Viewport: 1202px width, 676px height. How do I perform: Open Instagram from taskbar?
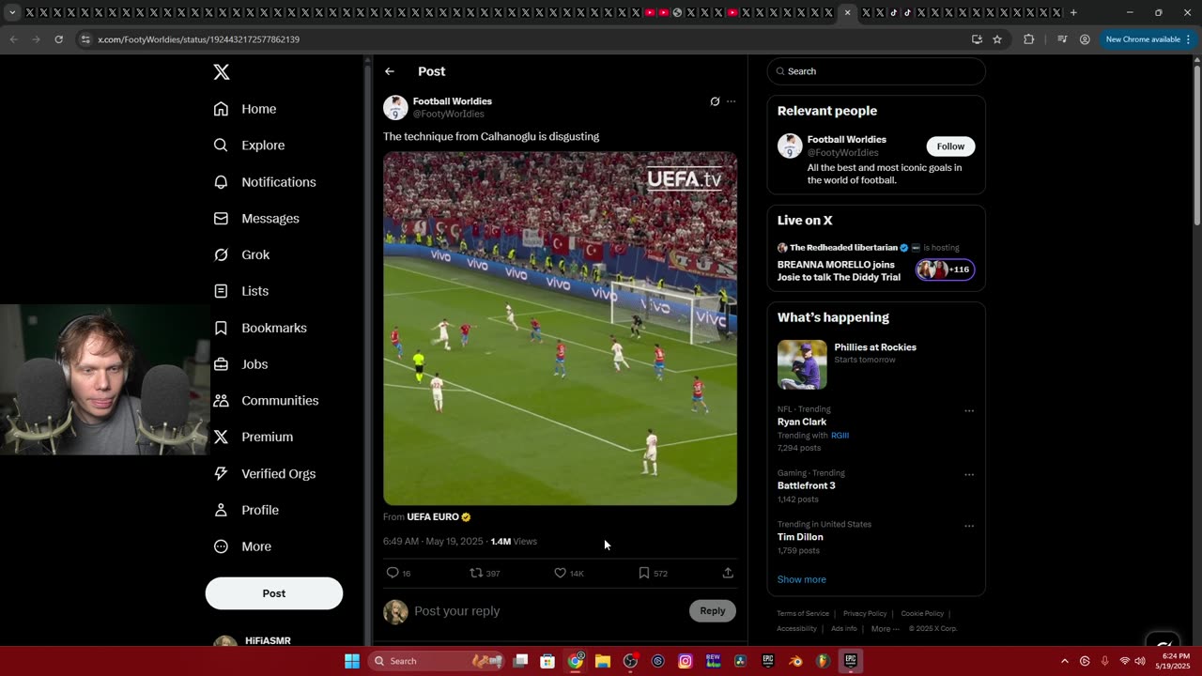click(x=686, y=661)
